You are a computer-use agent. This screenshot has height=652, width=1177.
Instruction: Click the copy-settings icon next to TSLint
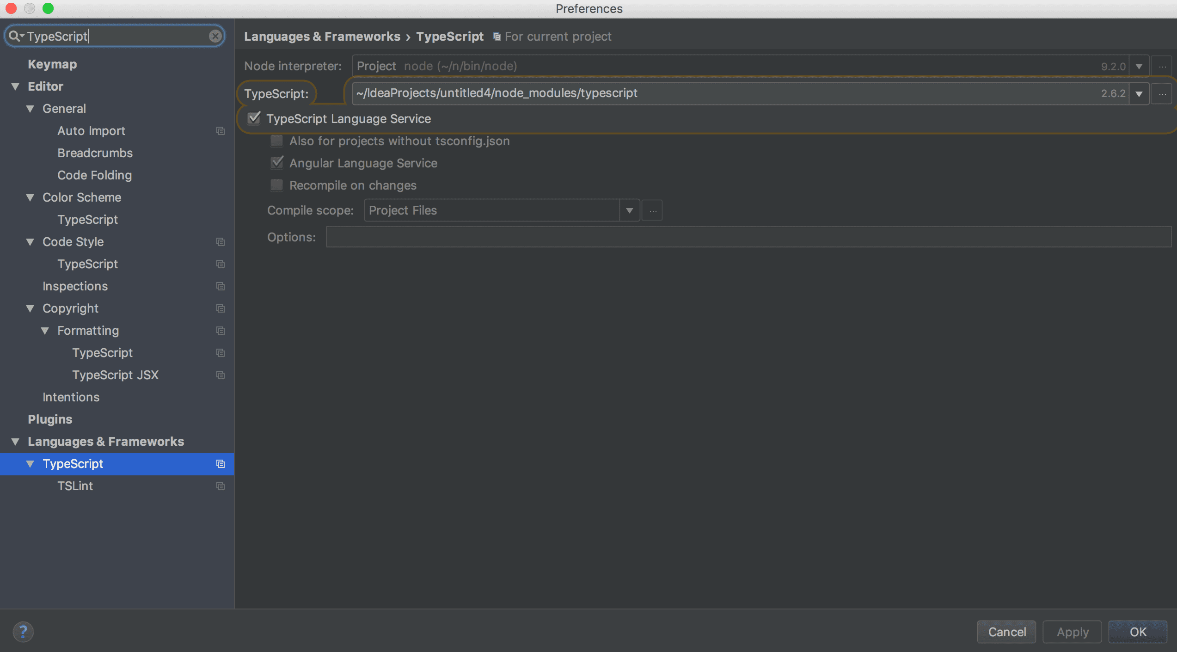tap(221, 486)
